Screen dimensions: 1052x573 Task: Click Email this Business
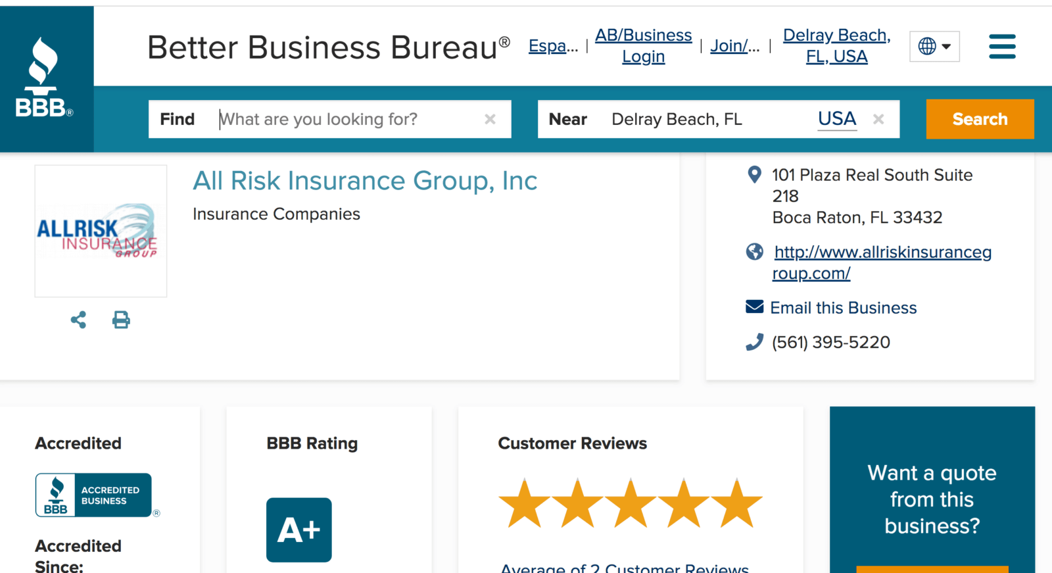(844, 308)
